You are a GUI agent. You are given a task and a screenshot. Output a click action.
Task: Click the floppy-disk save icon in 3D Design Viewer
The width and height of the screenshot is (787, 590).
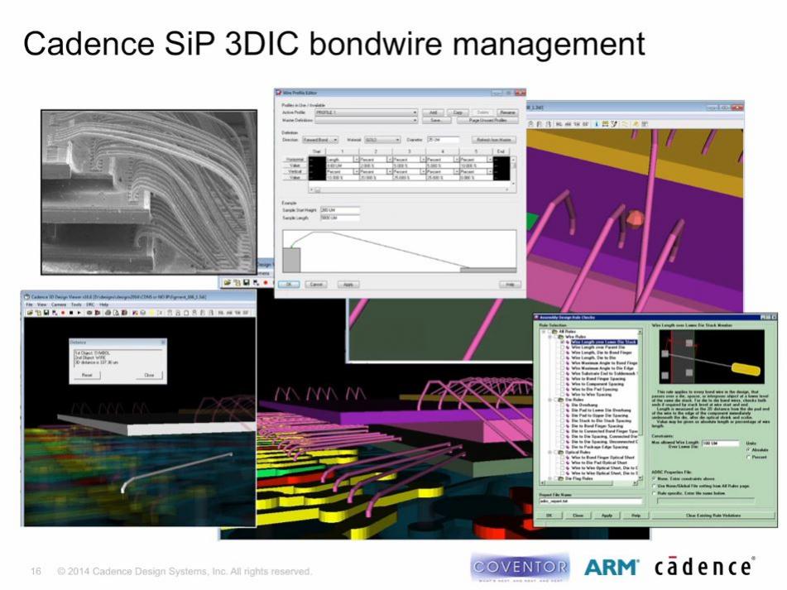pyautogui.click(x=46, y=313)
